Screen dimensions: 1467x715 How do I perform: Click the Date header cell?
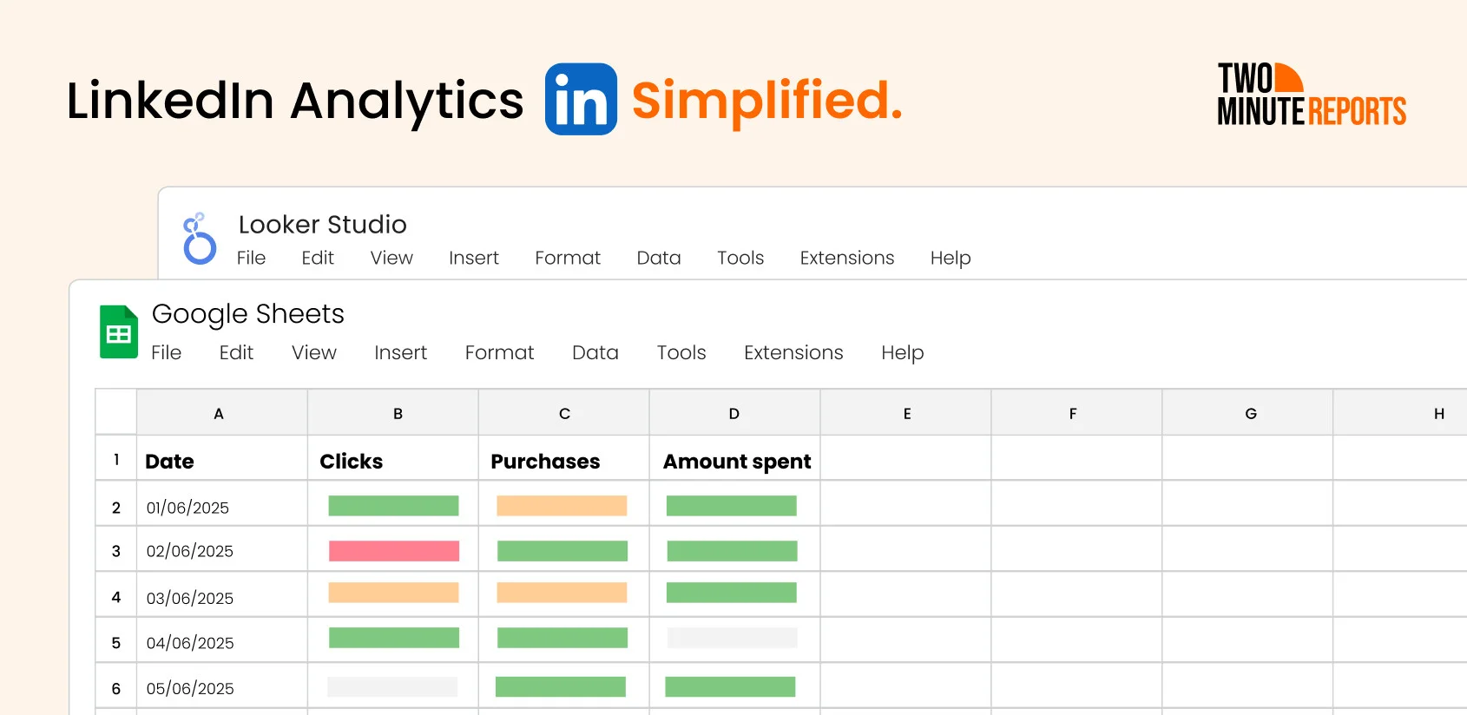pyautogui.click(x=221, y=458)
